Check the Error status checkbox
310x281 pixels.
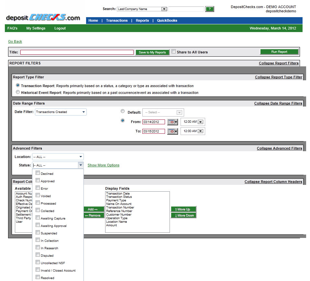point(38,188)
